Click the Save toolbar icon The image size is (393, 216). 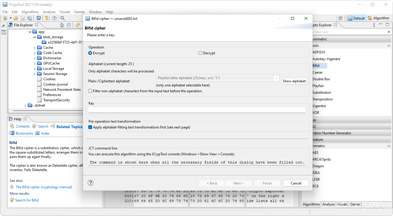pyautogui.click(x=23, y=18)
